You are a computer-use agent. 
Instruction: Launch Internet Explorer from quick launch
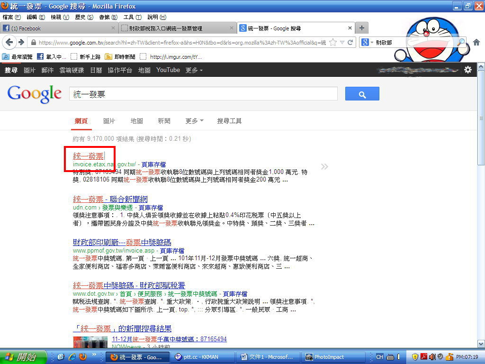(72, 357)
